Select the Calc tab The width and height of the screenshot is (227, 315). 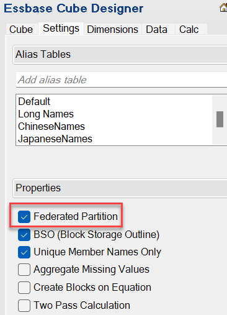(189, 29)
